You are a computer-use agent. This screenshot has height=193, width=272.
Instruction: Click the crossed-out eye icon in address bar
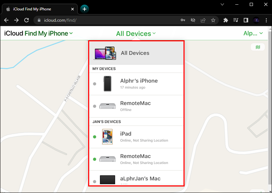193,20
